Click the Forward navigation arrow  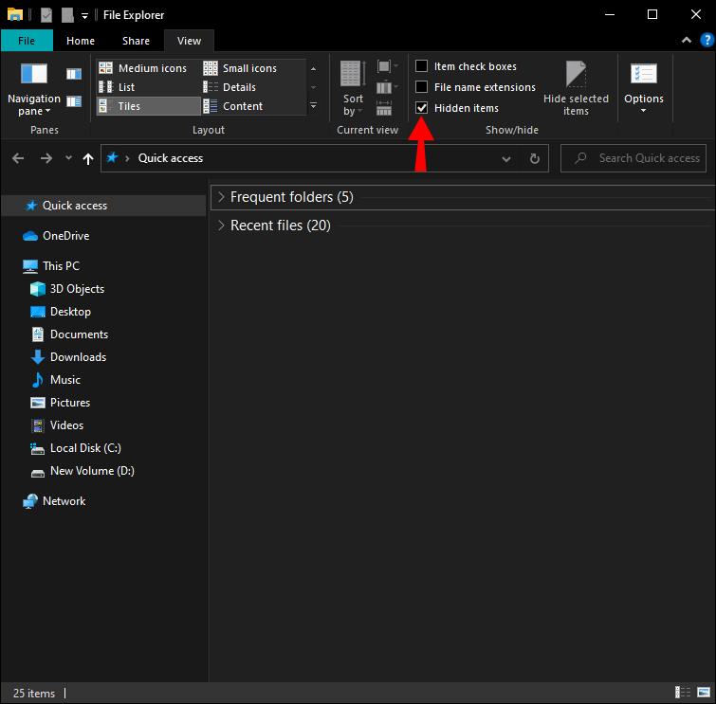click(46, 158)
